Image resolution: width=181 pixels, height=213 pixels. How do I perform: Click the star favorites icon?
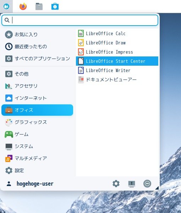(9, 34)
